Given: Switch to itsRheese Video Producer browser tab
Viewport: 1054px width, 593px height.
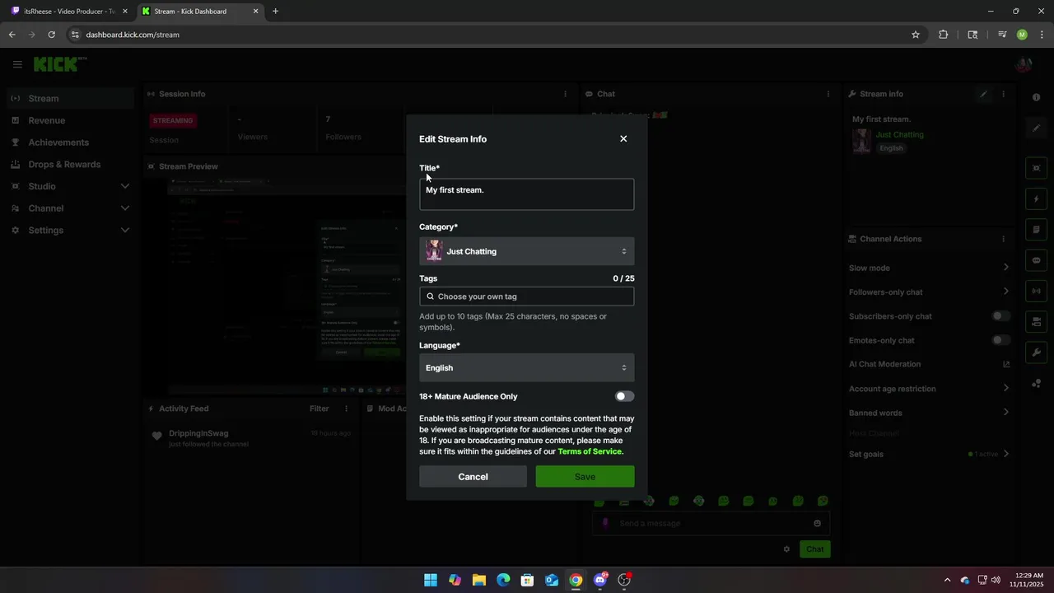Looking at the screenshot, I should coord(68,12).
